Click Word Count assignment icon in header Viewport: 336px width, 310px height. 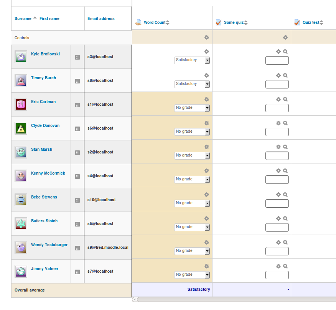click(138, 22)
